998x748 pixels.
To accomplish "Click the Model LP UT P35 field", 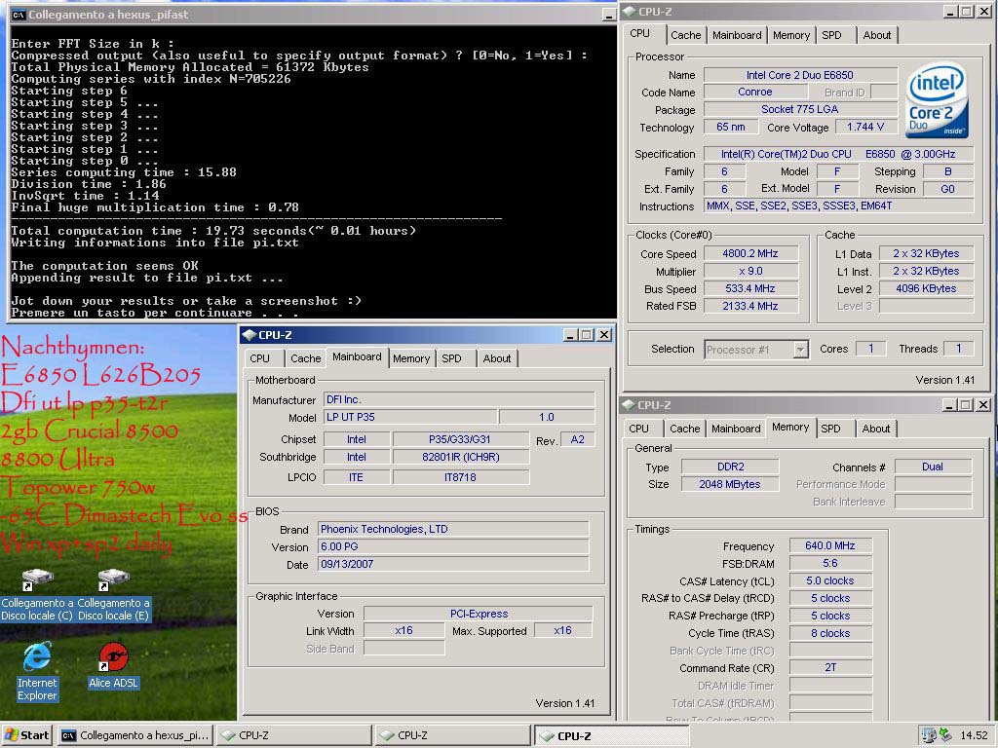I will click(410, 417).
